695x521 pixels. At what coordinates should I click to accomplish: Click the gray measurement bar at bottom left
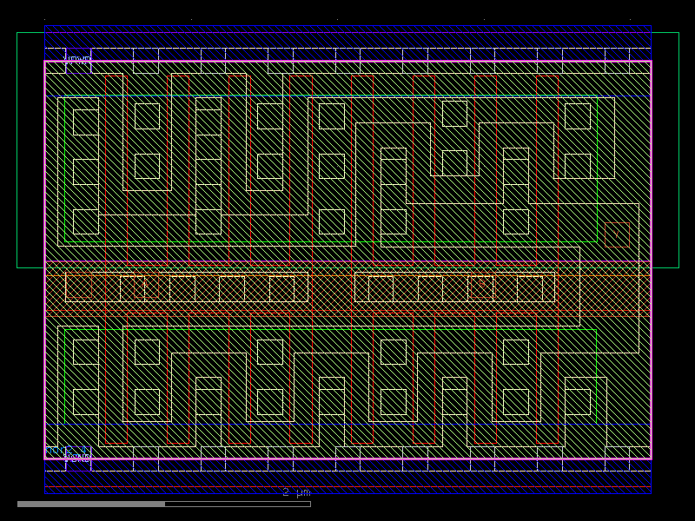click(87, 502)
